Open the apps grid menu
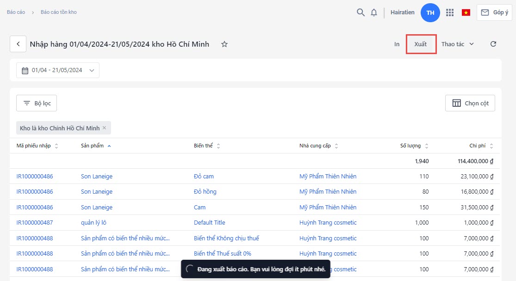The height and width of the screenshot is (281, 516). [449, 12]
